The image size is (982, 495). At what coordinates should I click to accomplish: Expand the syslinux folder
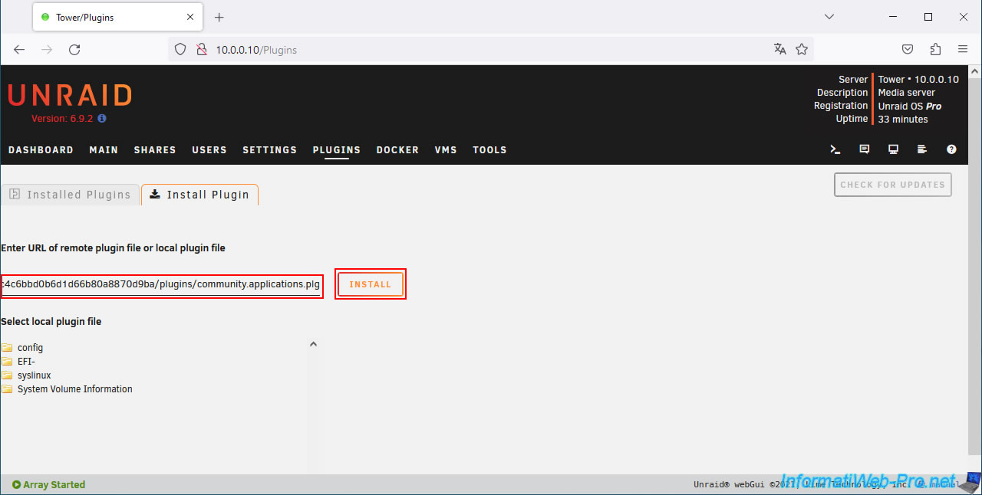click(34, 375)
